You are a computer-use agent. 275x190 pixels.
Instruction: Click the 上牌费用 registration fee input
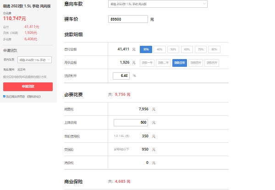tap(131, 123)
